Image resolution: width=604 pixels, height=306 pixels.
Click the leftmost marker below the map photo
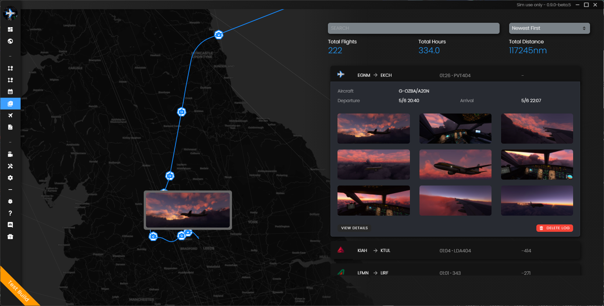coord(153,236)
